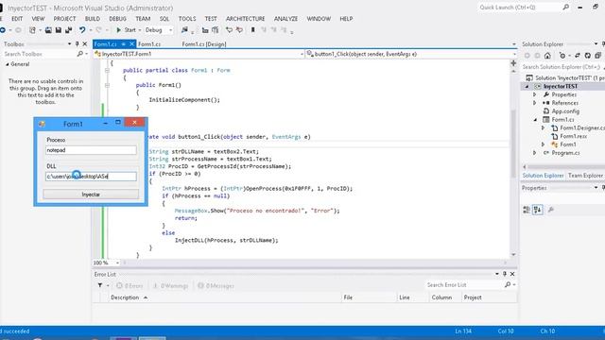Click search magnifier in Error List
The width and height of the screenshot is (605, 340).
tap(508, 285)
